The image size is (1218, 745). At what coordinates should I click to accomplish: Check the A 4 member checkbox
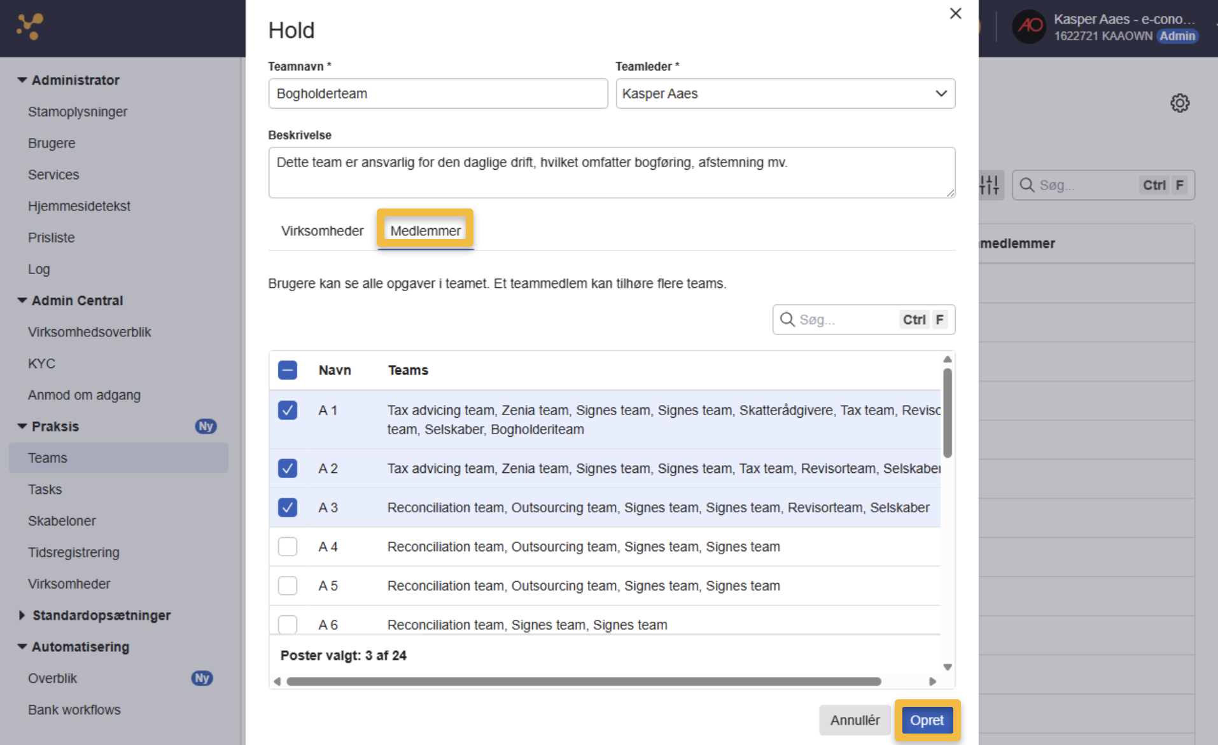[288, 547]
